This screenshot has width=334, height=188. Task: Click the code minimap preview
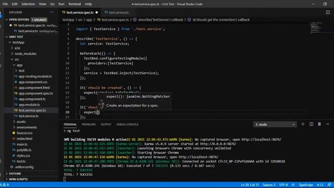coord(317,27)
